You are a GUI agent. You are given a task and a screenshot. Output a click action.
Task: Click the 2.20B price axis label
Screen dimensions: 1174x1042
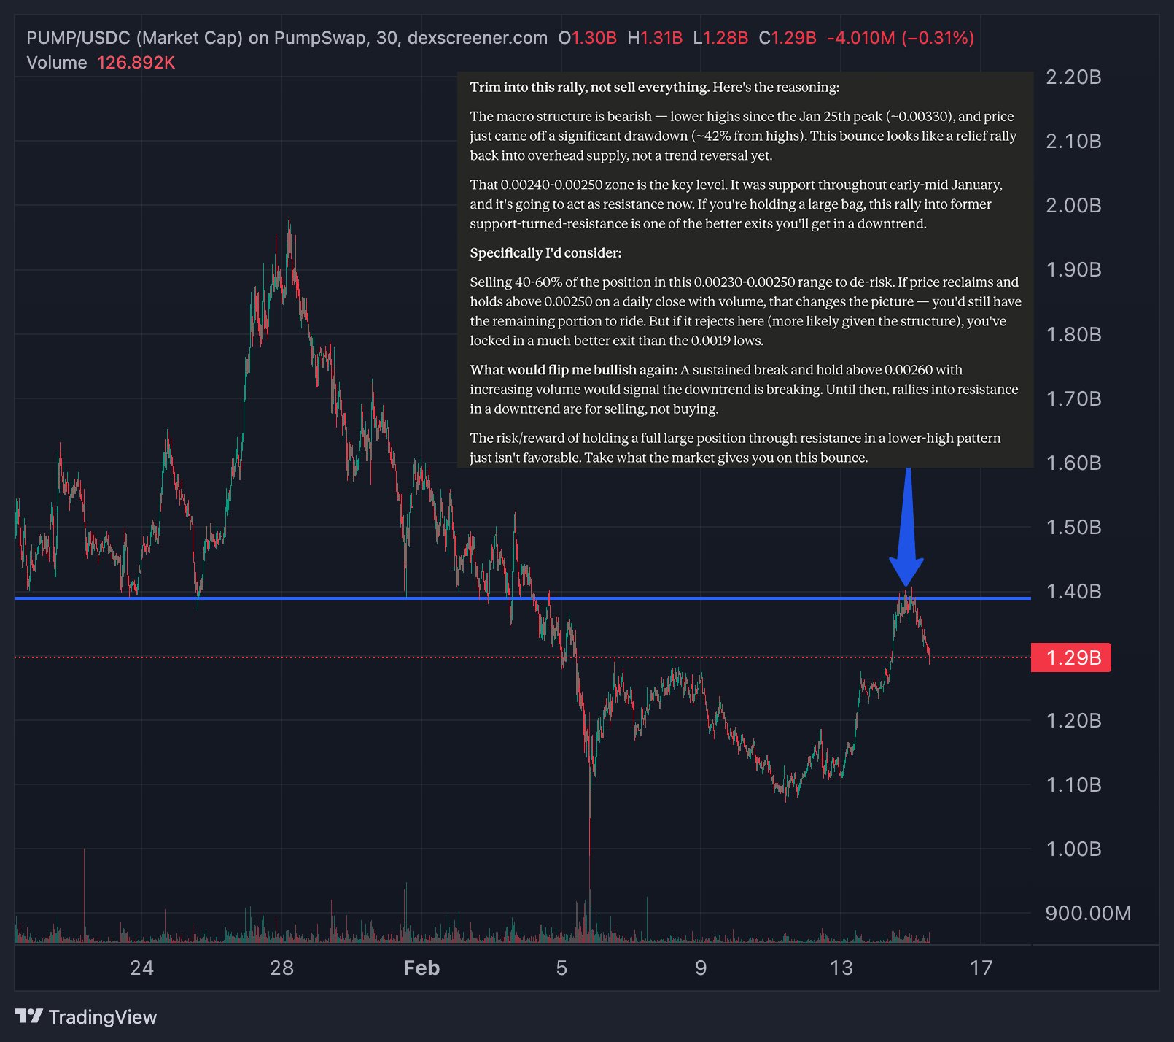pyautogui.click(x=1073, y=77)
